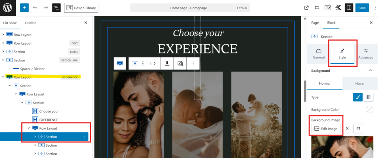Collapse the Background panel chevron
The height and width of the screenshot is (158, 378).
click(x=370, y=70)
